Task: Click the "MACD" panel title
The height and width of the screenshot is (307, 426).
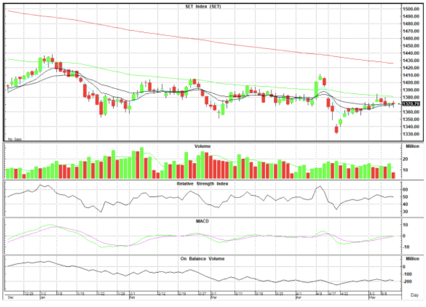Action: point(203,221)
